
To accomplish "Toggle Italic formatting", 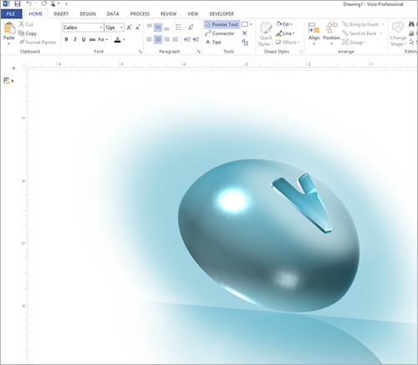I will tap(74, 39).
